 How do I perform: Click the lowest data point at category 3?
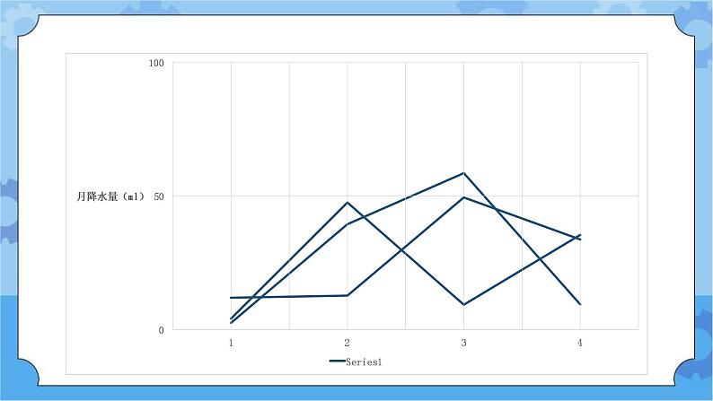(x=463, y=305)
